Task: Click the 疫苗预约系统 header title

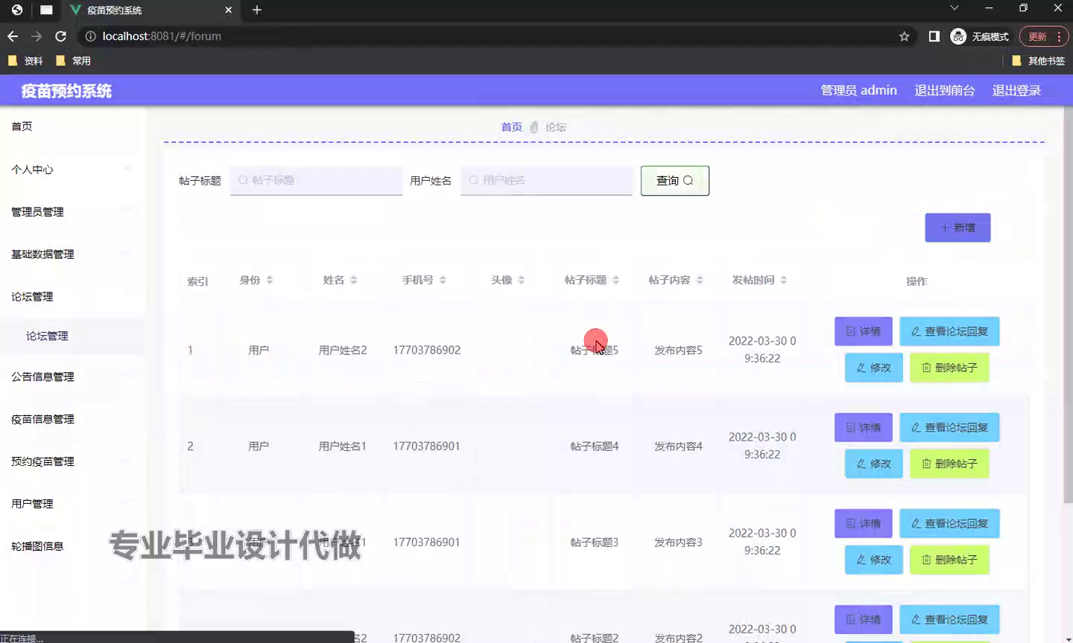Action: [66, 91]
